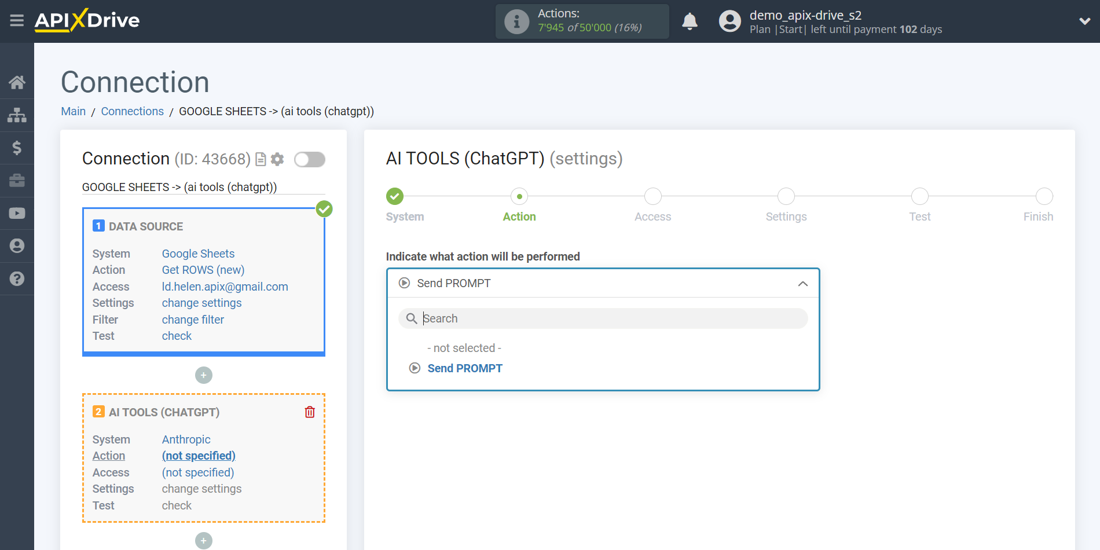Click the user avatar icon
The height and width of the screenshot is (550, 1100).
pos(730,21)
